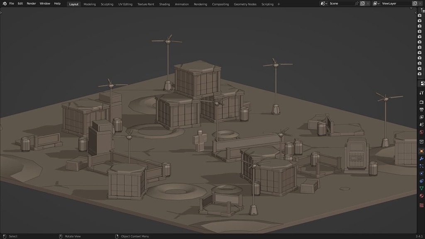The height and width of the screenshot is (239, 425).
Task: Select the orange Object Properties icon
Action: (x=421, y=150)
